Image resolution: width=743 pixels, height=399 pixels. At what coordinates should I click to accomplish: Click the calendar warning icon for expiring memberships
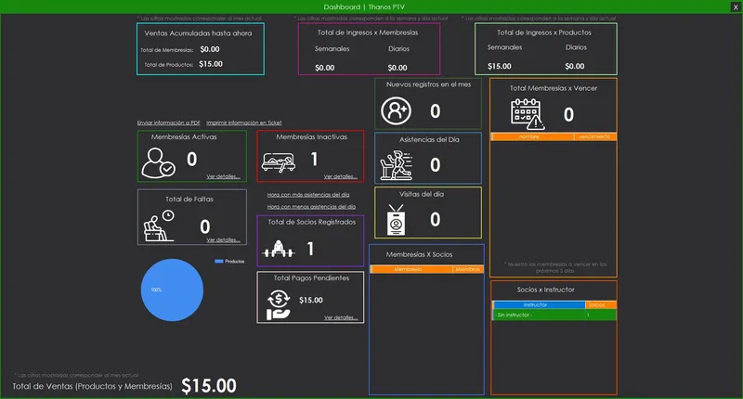pyautogui.click(x=527, y=114)
